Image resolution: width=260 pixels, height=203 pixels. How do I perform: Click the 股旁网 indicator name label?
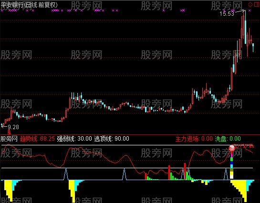[x=9, y=139]
